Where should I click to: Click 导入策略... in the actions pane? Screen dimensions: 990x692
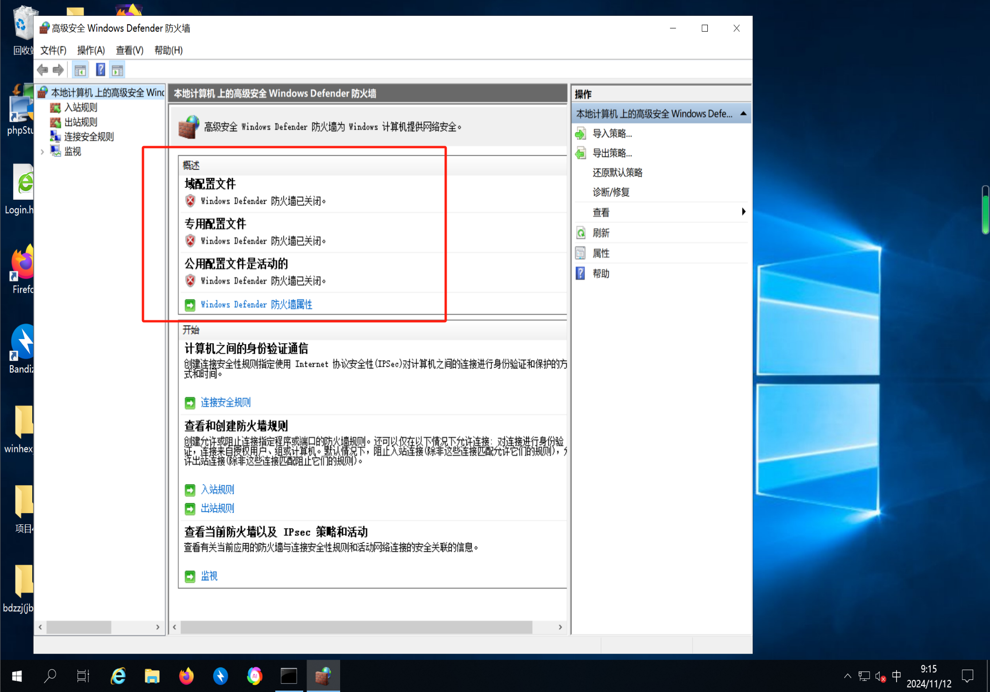(x=612, y=134)
